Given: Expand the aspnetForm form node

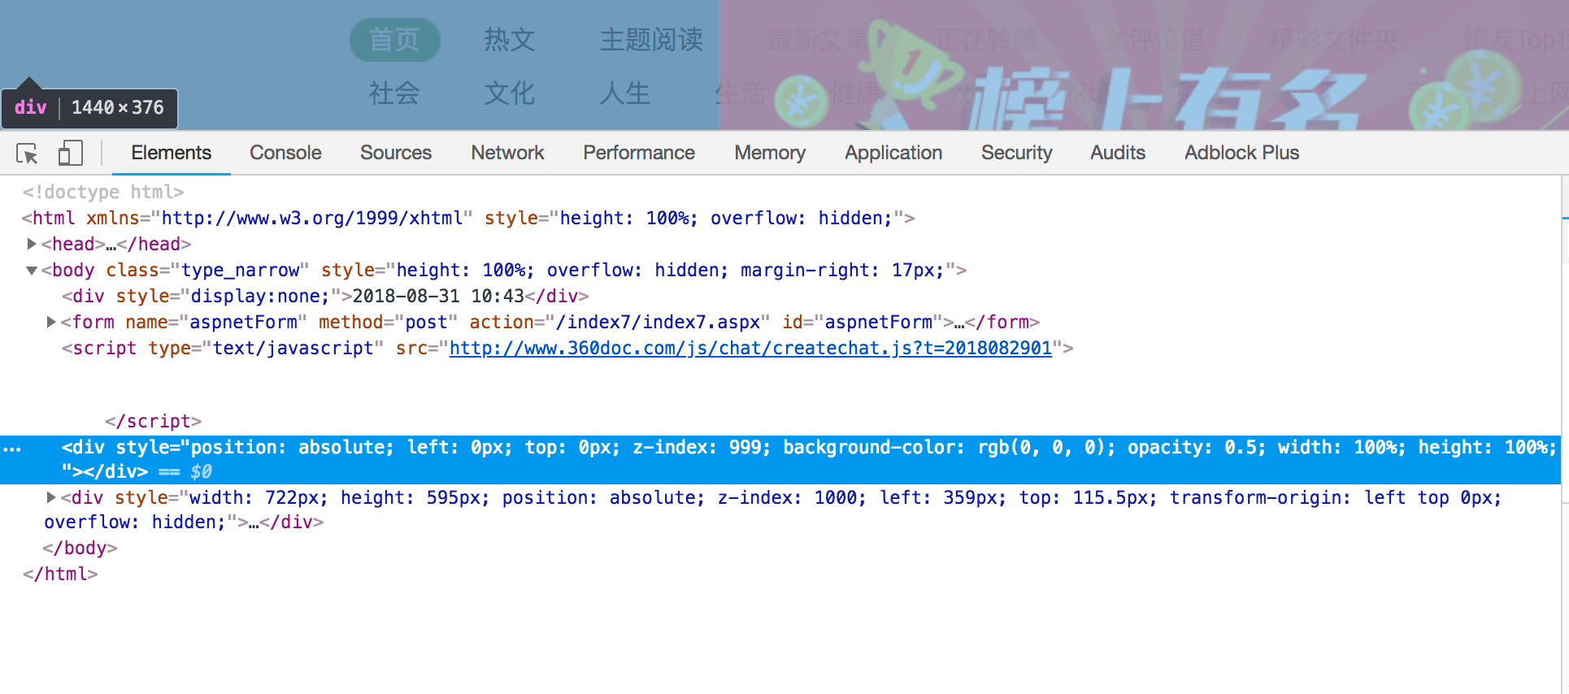Looking at the screenshot, I should pyautogui.click(x=50, y=322).
